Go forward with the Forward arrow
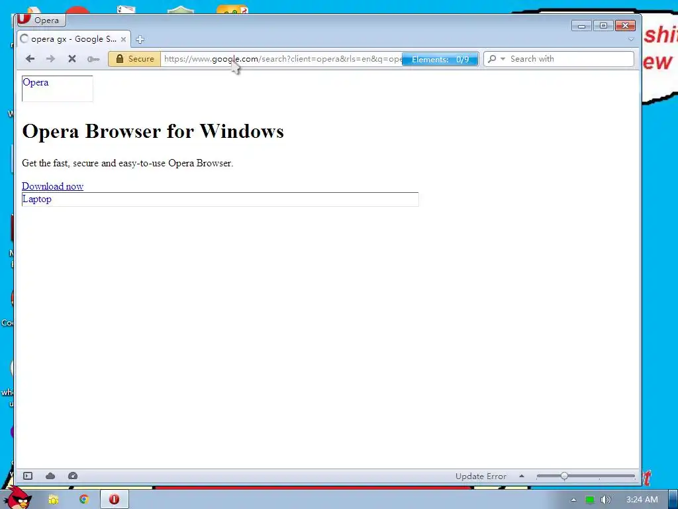 pos(50,59)
